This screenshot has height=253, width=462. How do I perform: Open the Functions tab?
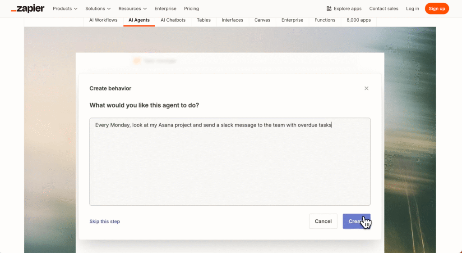[x=325, y=20]
